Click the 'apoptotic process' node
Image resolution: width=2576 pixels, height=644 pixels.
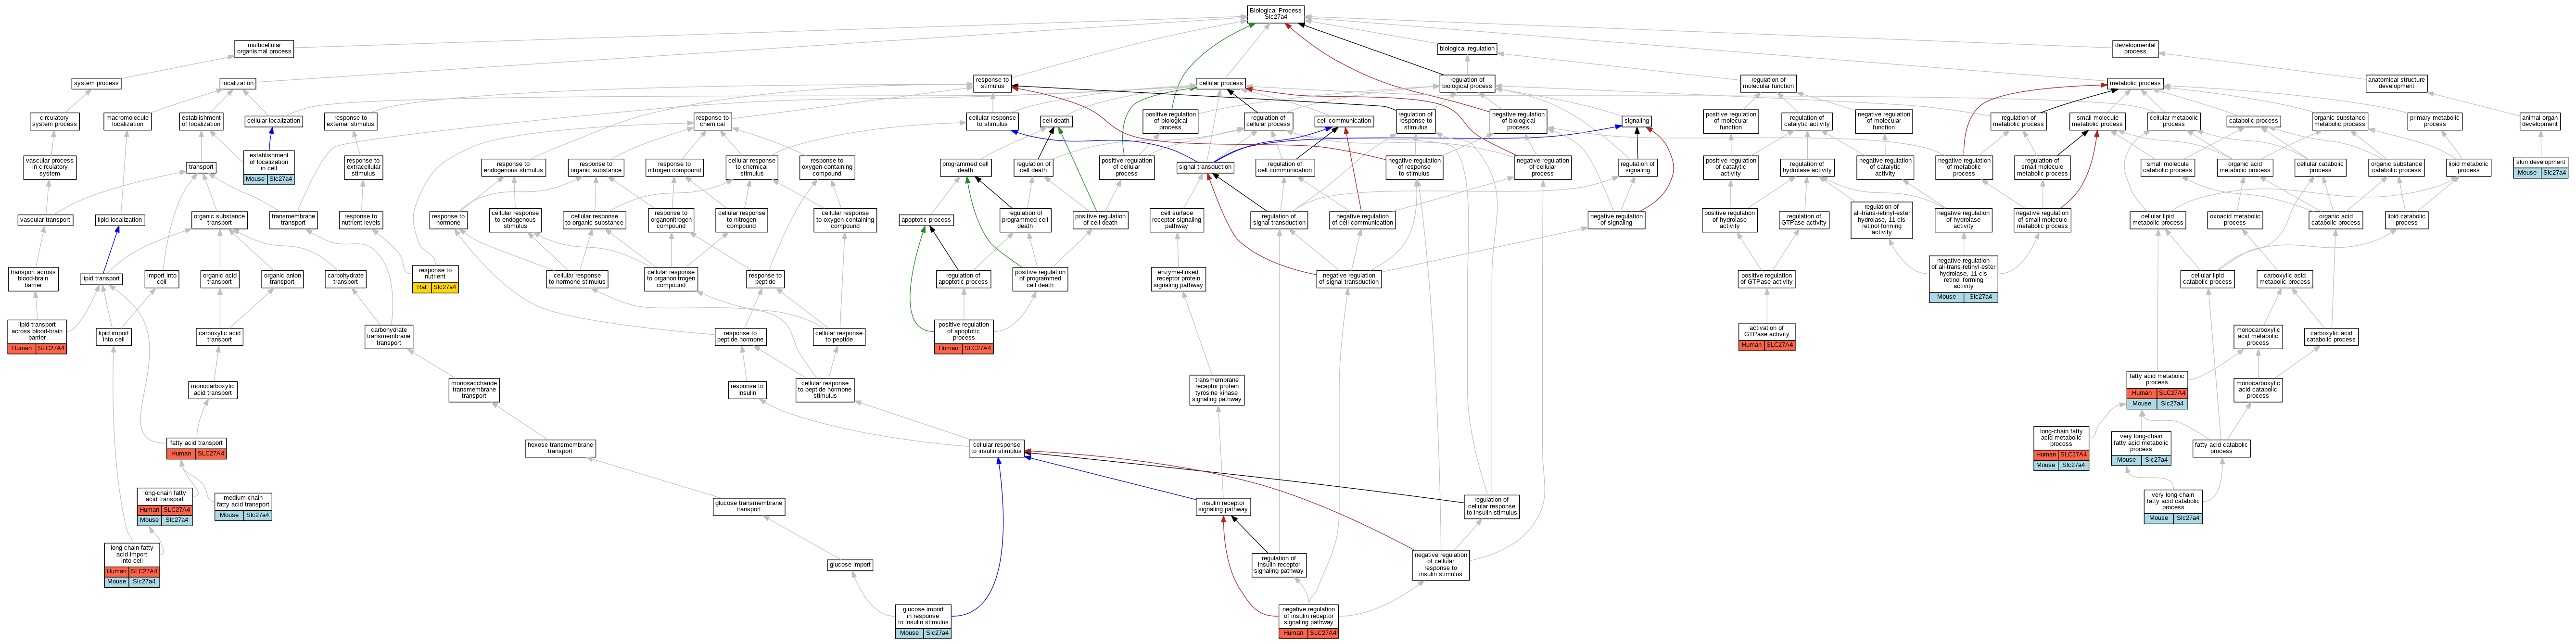point(926,220)
